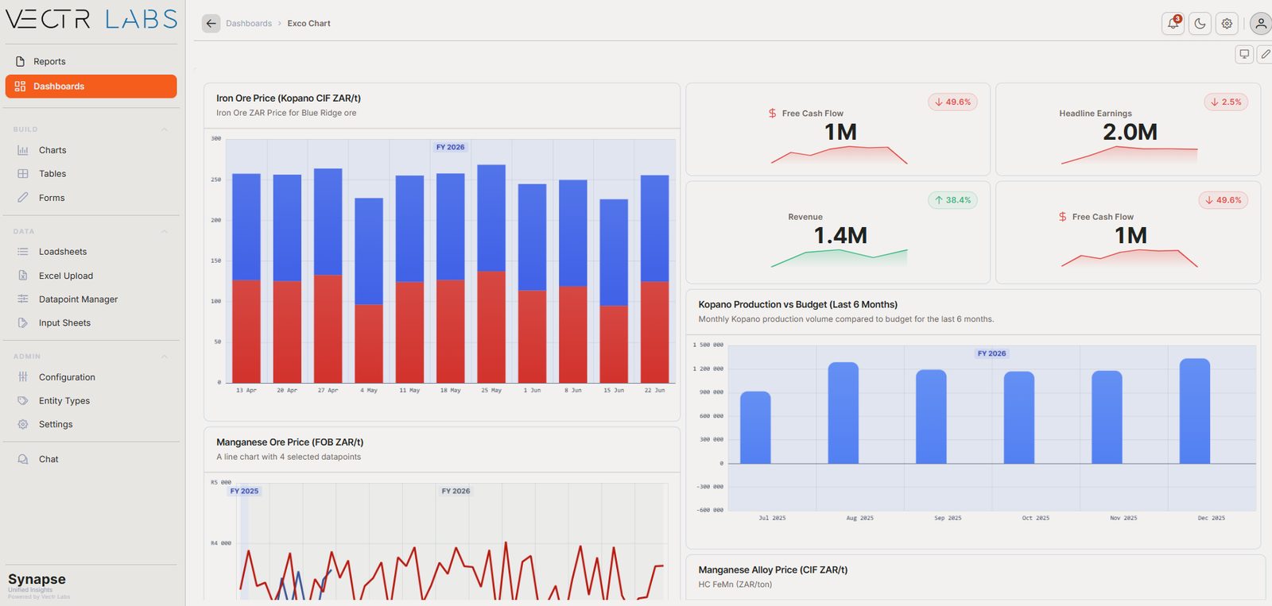Click the 49.6% badge on top Free Cash Flow
Screen dimensions: 1272x606
952,102
